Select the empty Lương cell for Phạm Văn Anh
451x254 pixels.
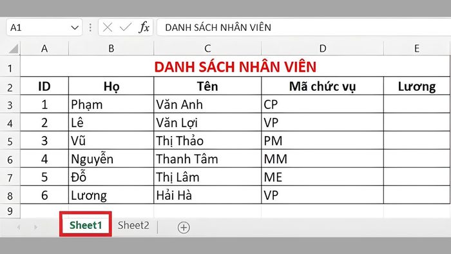[x=417, y=104]
